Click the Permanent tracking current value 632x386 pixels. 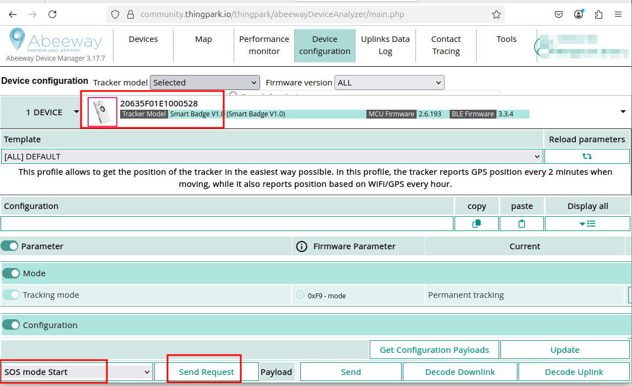coord(466,295)
